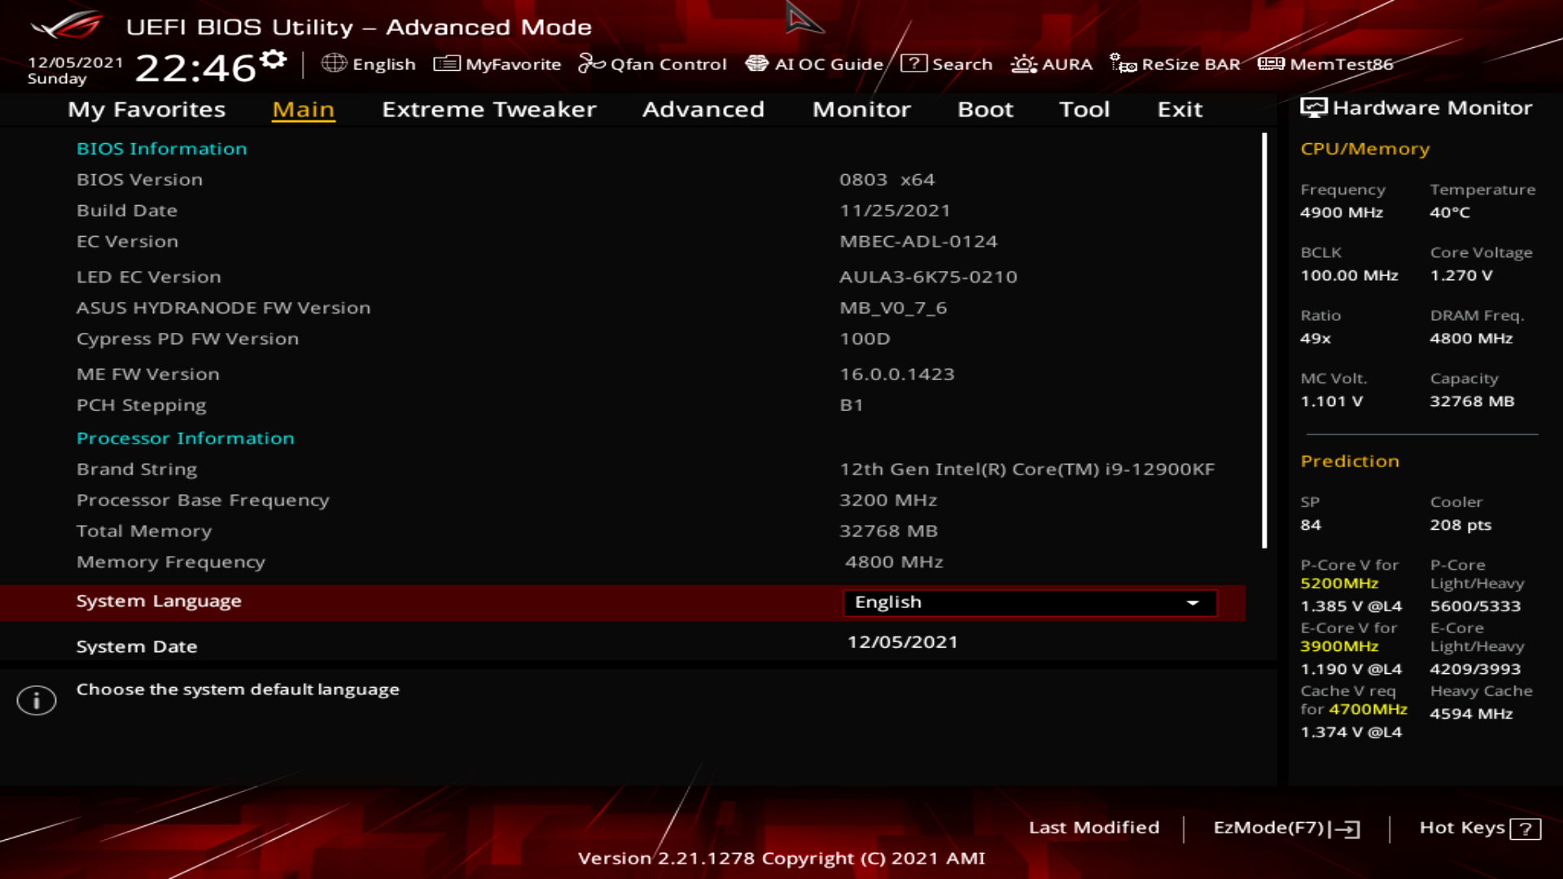
Task: Expand the System Language dropdown arrow
Action: click(1193, 603)
